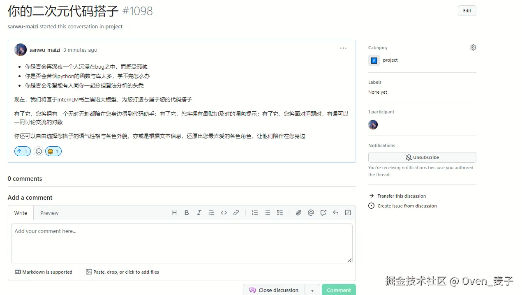The image size is (522, 295).
Task: Switch to the Preview tab
Action: point(49,213)
